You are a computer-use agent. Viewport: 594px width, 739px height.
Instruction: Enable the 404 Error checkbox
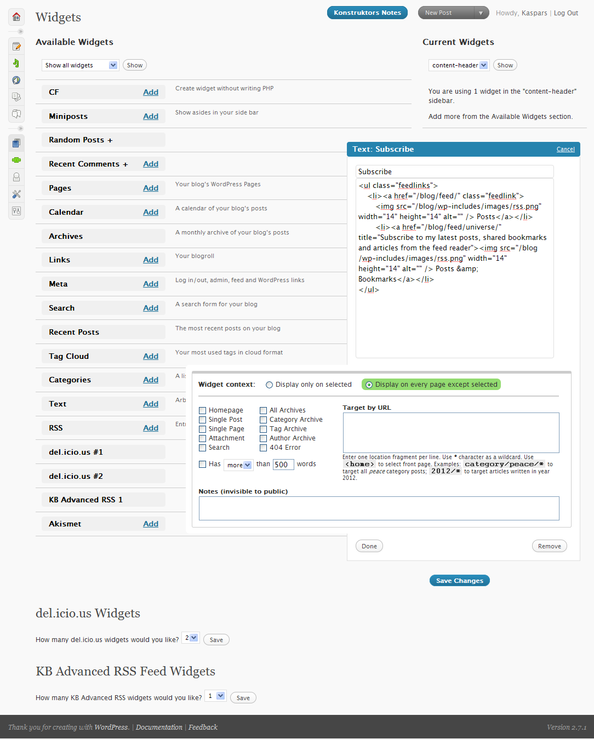tap(264, 448)
